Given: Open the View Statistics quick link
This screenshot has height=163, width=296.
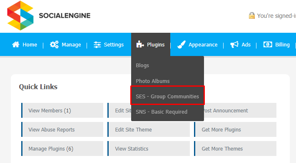Looking at the screenshot, I should [149, 148].
